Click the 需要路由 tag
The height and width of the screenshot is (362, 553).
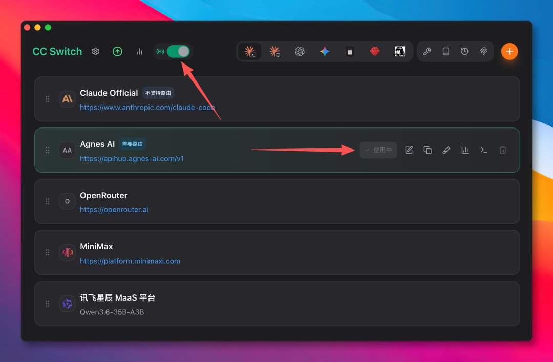[132, 144]
